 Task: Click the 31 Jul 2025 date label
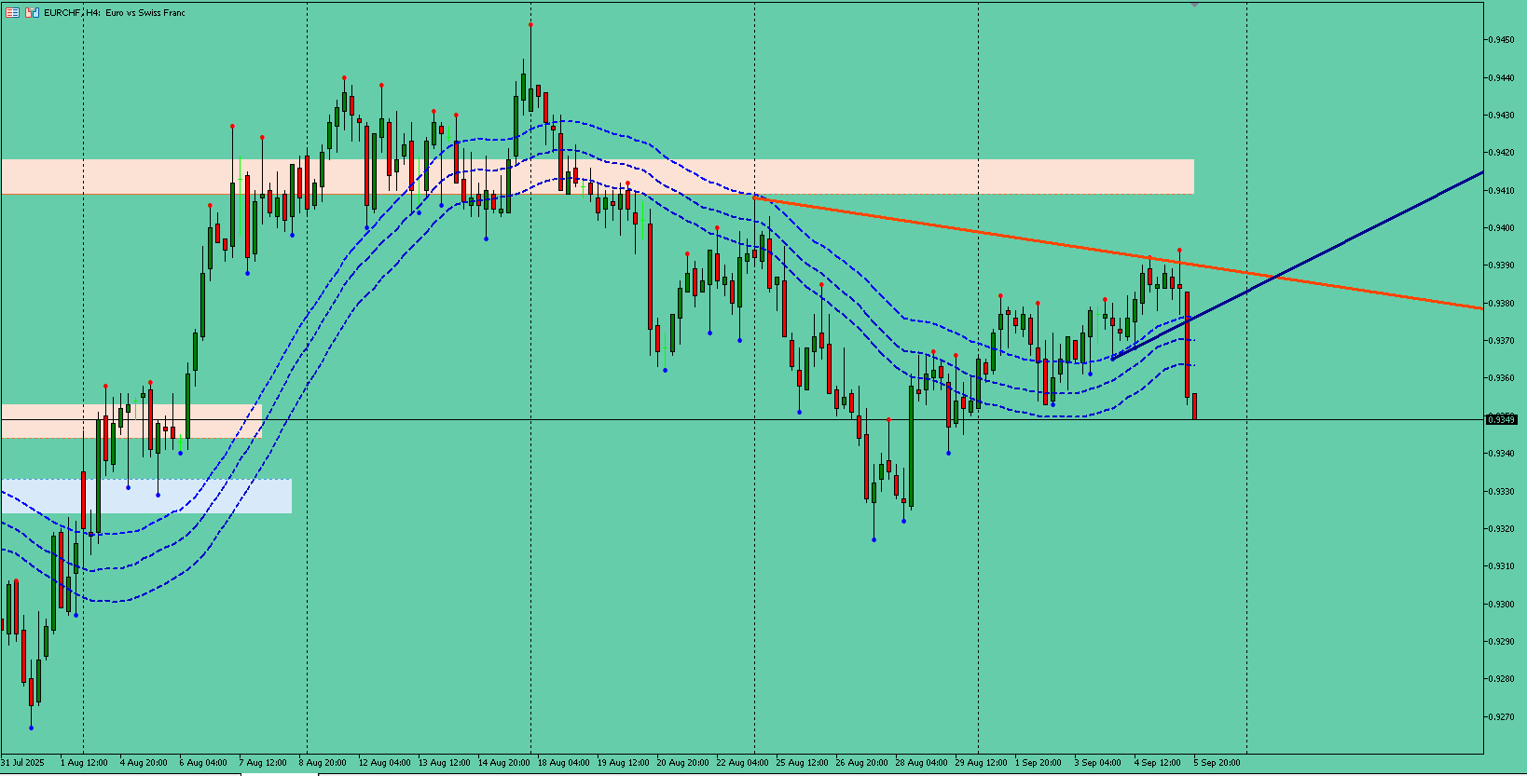tap(22, 762)
